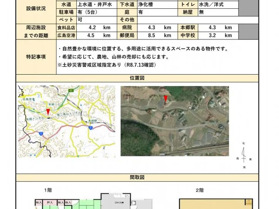The image size is (279, 209).
Task: Click the 駐車場 label cell
Action: [66, 12]
